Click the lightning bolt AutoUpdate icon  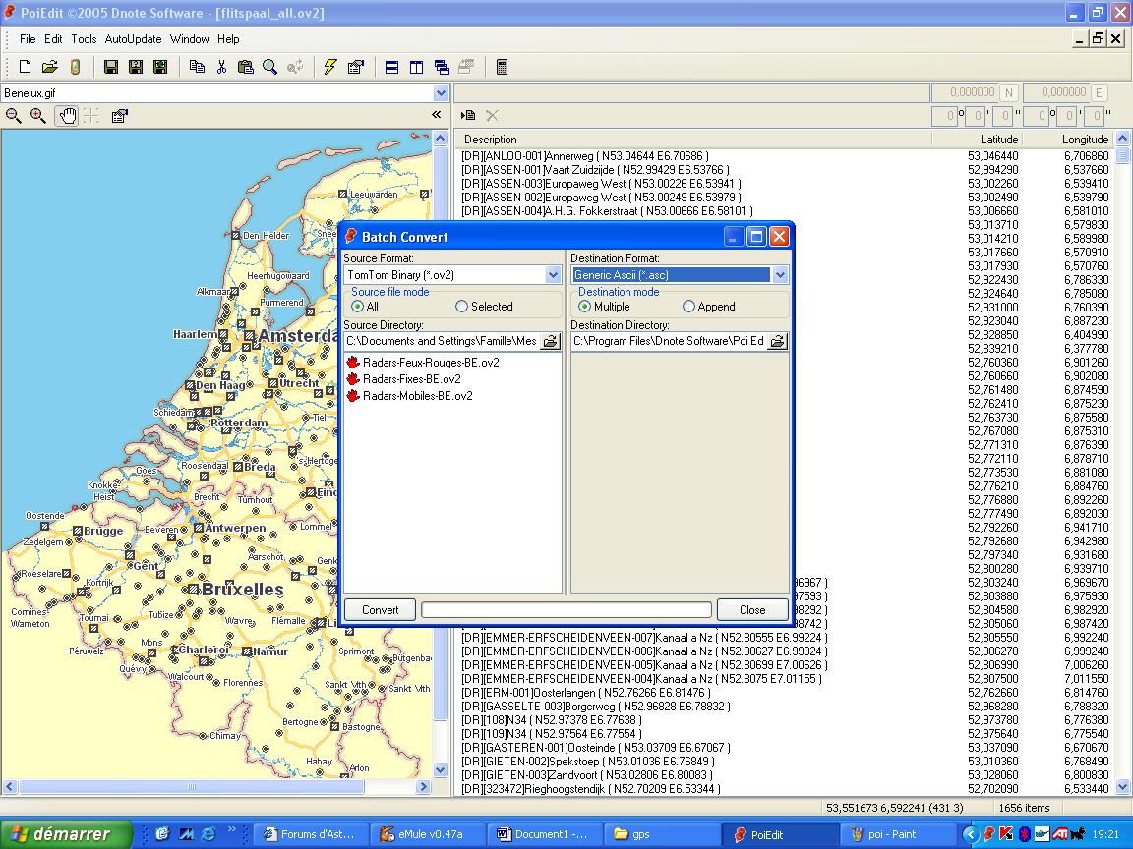pyautogui.click(x=330, y=67)
